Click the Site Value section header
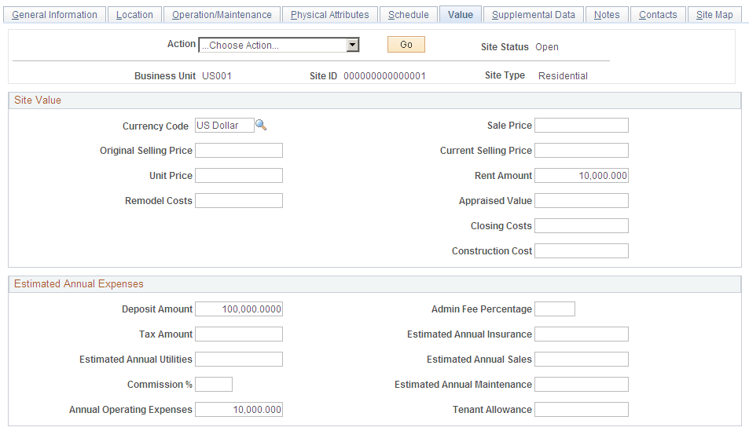The height and width of the screenshot is (431, 749). pos(374,100)
